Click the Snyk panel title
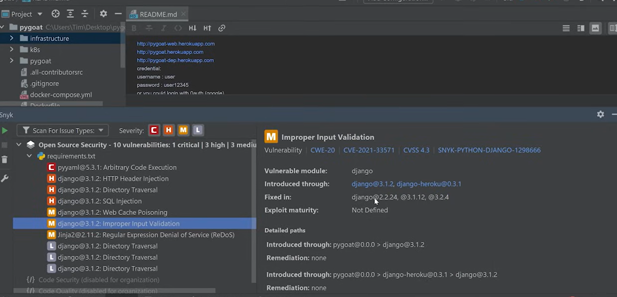The height and width of the screenshot is (297, 617). (6, 115)
